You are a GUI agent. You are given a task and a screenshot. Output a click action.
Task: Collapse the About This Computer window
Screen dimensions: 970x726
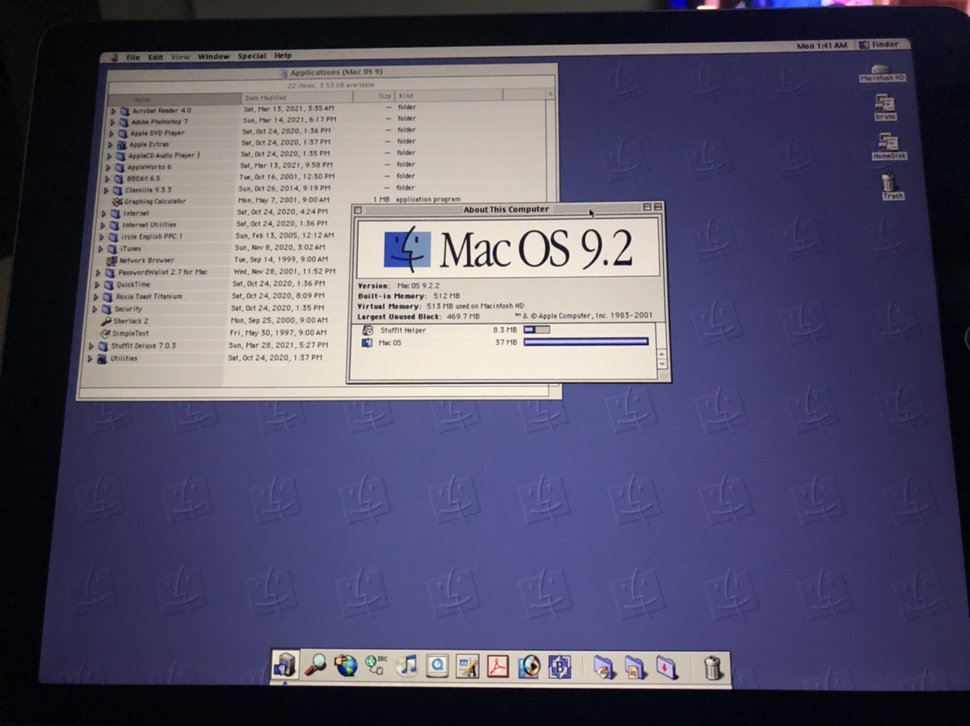(658, 206)
